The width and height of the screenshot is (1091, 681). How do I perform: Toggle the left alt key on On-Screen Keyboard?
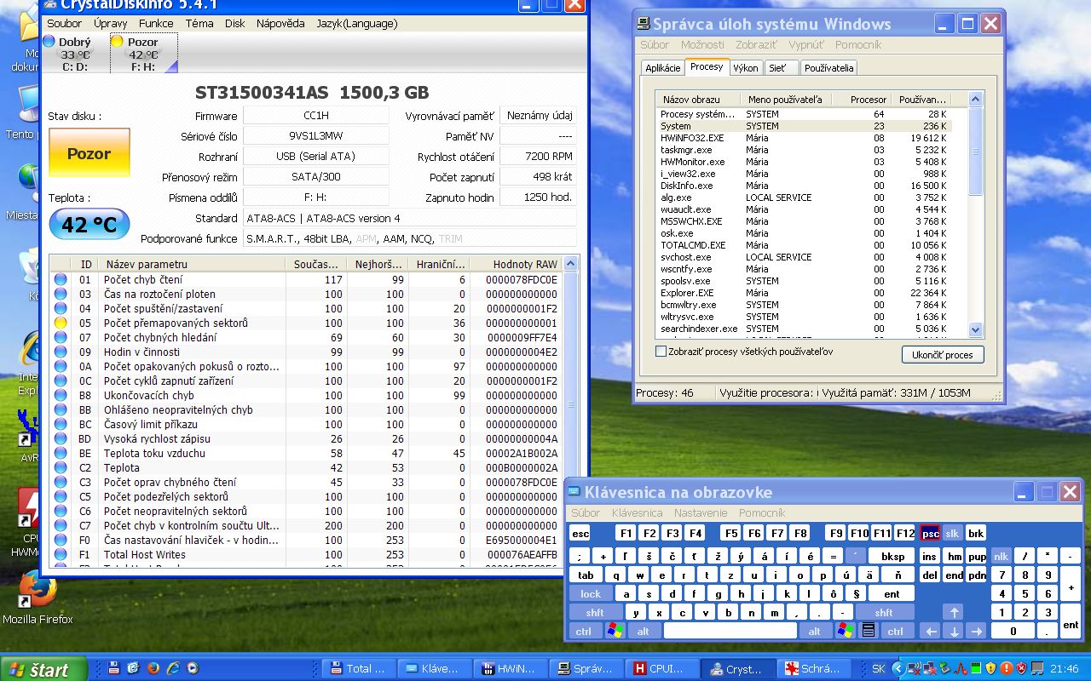point(643,631)
